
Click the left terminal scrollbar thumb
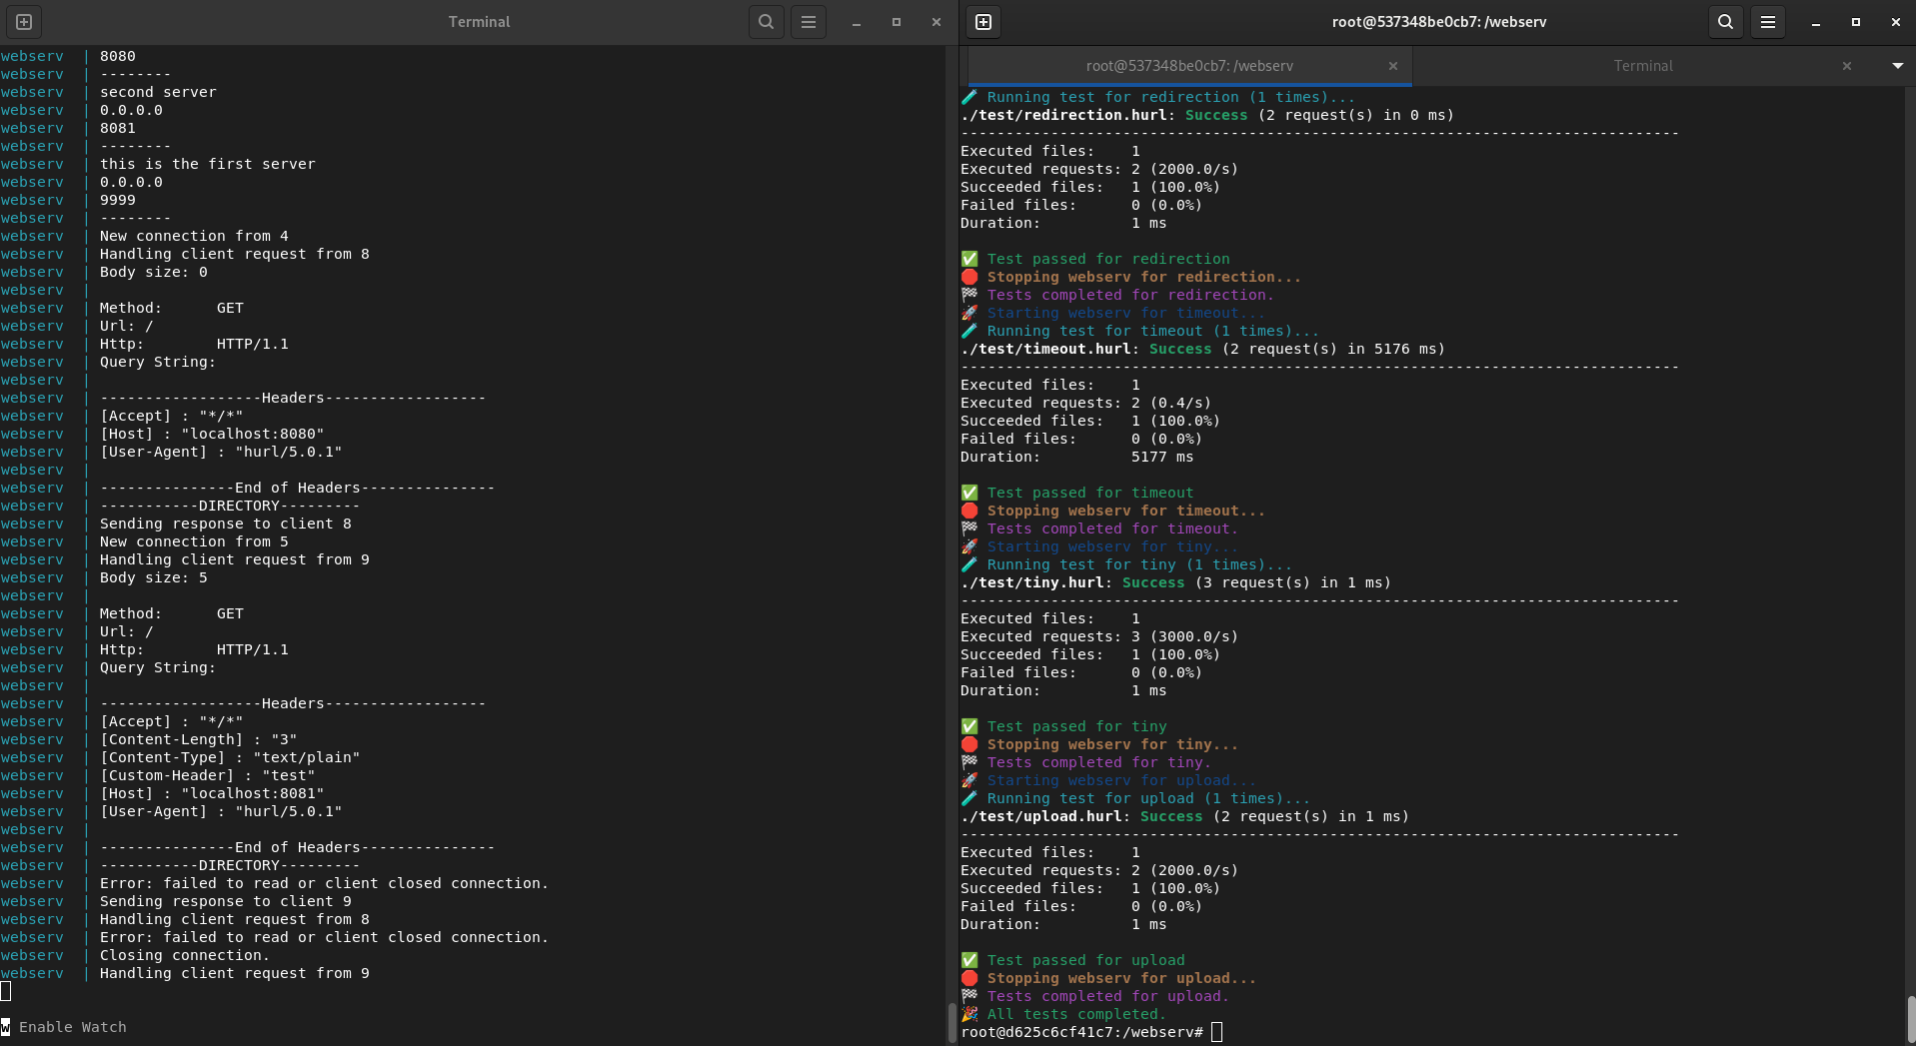click(952, 1022)
